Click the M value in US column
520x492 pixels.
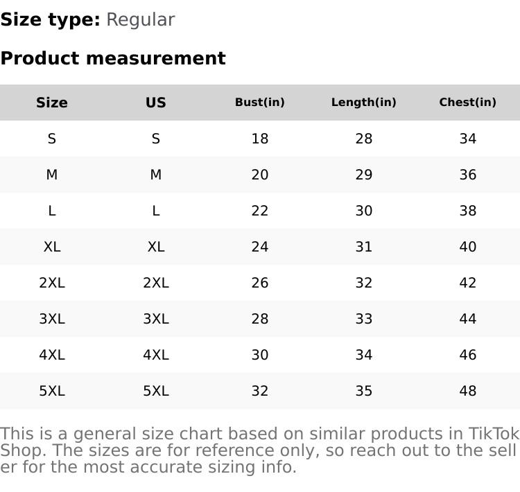pos(156,175)
